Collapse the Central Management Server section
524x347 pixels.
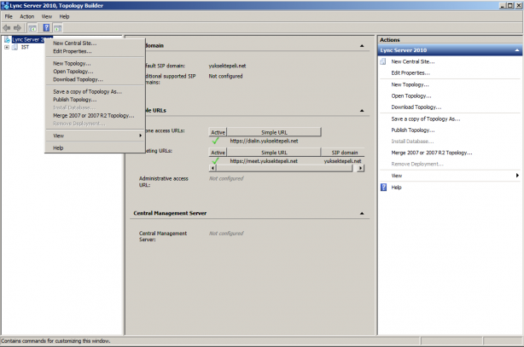point(362,213)
